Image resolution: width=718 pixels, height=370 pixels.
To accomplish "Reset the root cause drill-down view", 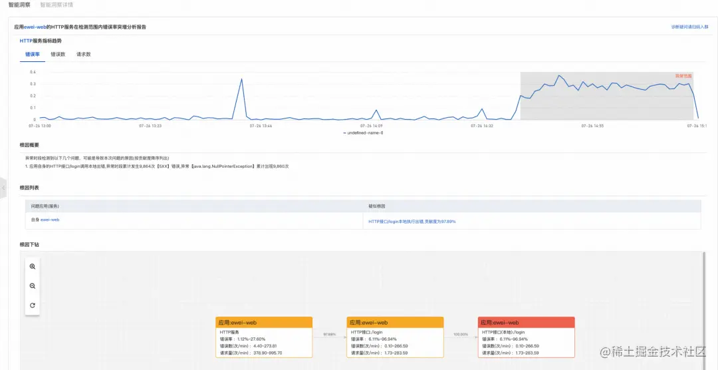I will coord(33,305).
